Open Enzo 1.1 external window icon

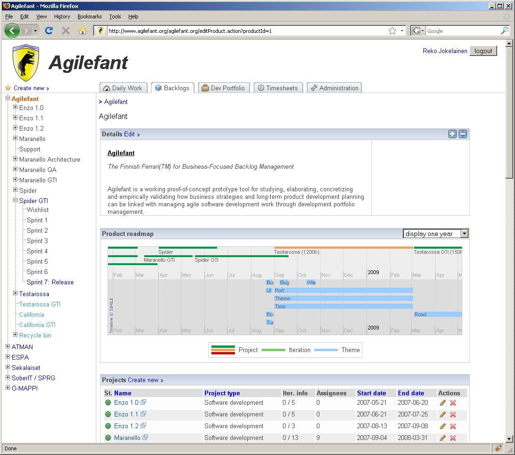[x=143, y=414]
